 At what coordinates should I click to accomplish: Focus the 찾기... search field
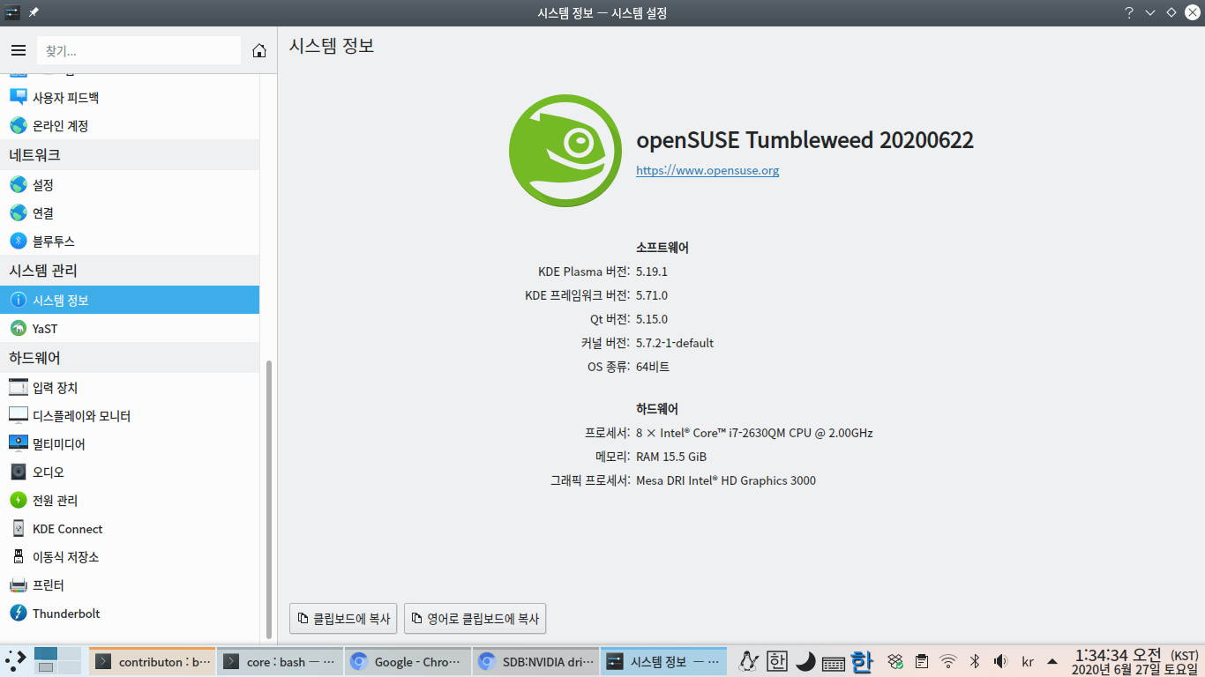click(x=138, y=50)
